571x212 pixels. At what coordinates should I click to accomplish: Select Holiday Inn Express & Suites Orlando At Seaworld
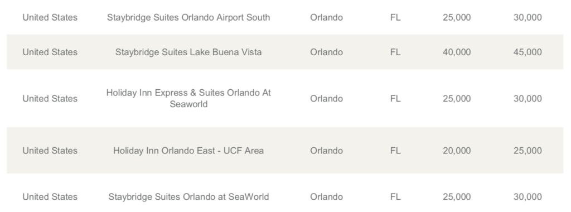click(x=188, y=98)
